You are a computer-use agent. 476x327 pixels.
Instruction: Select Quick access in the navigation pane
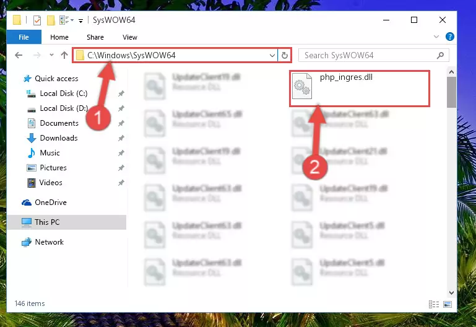pos(56,79)
